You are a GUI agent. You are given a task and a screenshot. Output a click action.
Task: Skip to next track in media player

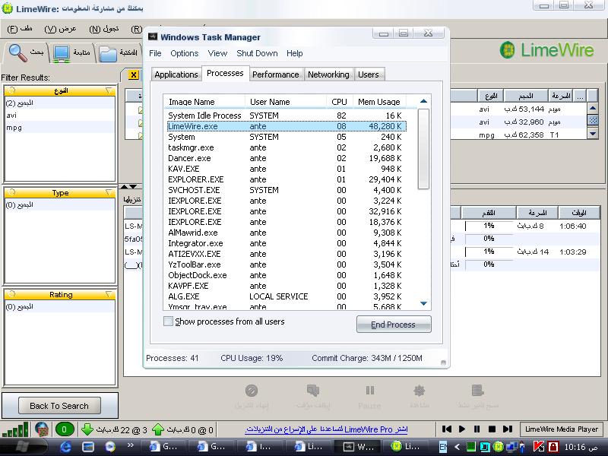coord(507,429)
